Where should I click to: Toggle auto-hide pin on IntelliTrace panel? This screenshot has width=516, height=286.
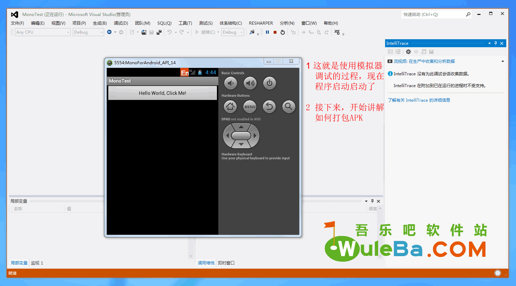click(495, 43)
